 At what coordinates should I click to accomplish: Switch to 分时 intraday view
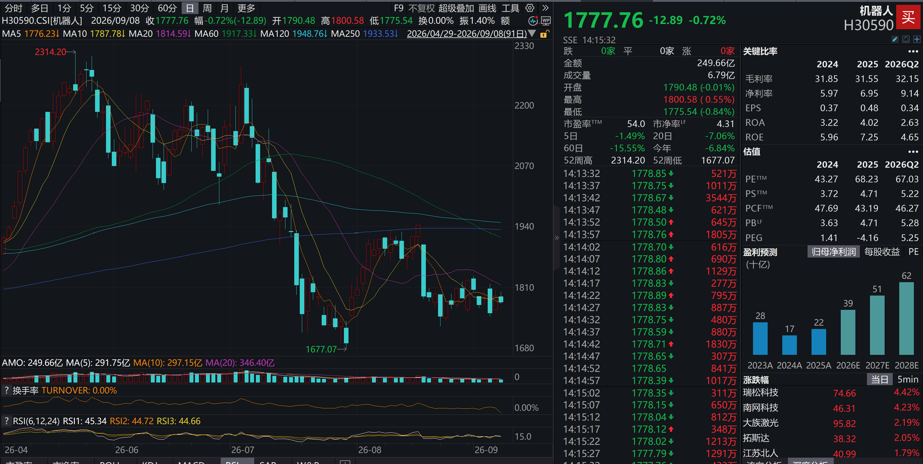point(14,8)
